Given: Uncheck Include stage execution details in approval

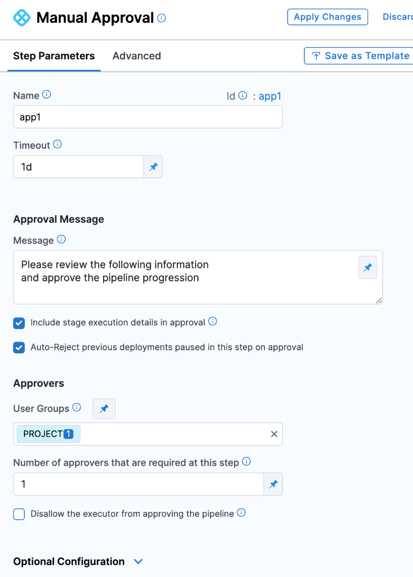Looking at the screenshot, I should [x=19, y=322].
